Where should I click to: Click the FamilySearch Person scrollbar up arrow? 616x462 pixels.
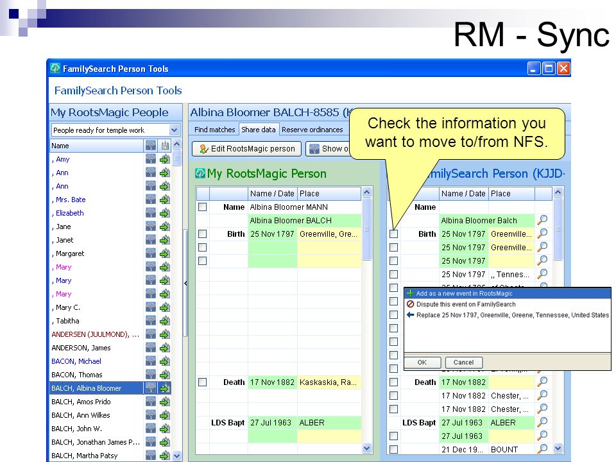tap(558, 193)
